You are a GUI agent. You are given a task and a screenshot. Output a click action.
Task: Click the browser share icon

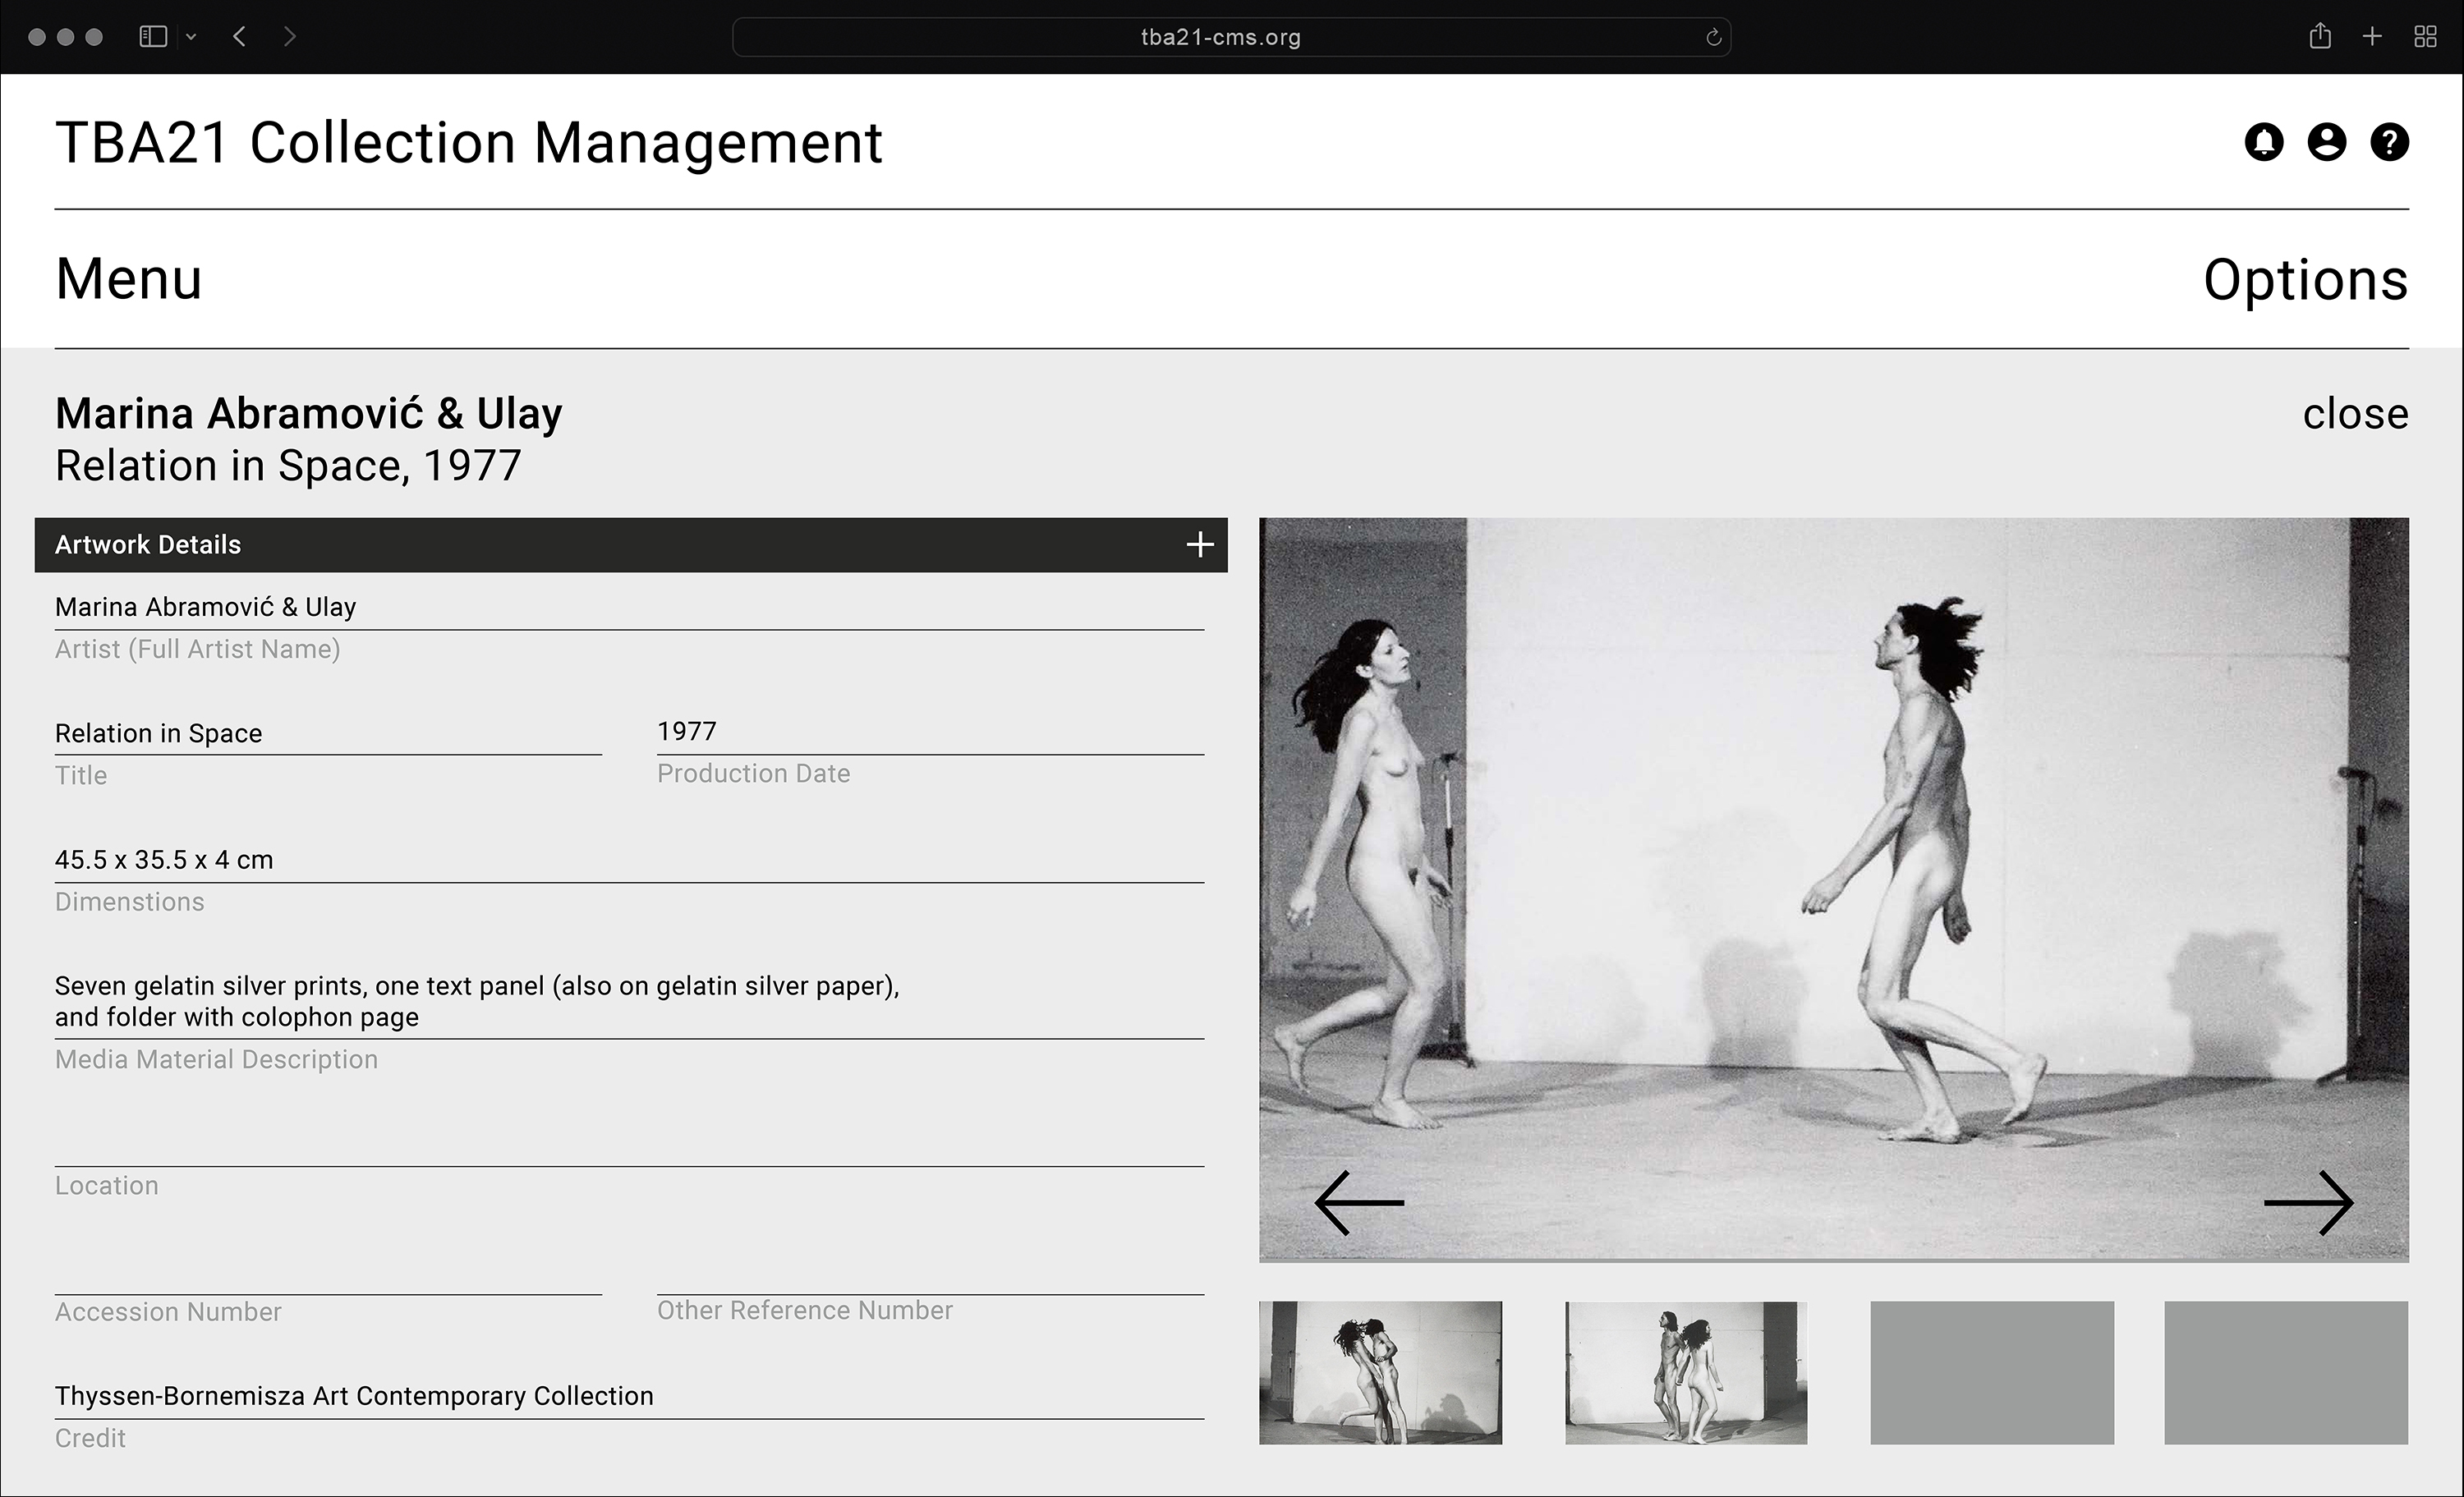tap(2321, 36)
